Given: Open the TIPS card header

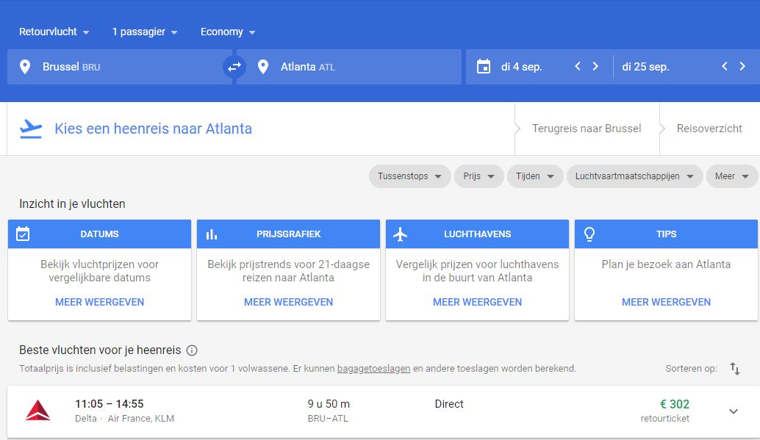Looking at the screenshot, I should click(666, 234).
